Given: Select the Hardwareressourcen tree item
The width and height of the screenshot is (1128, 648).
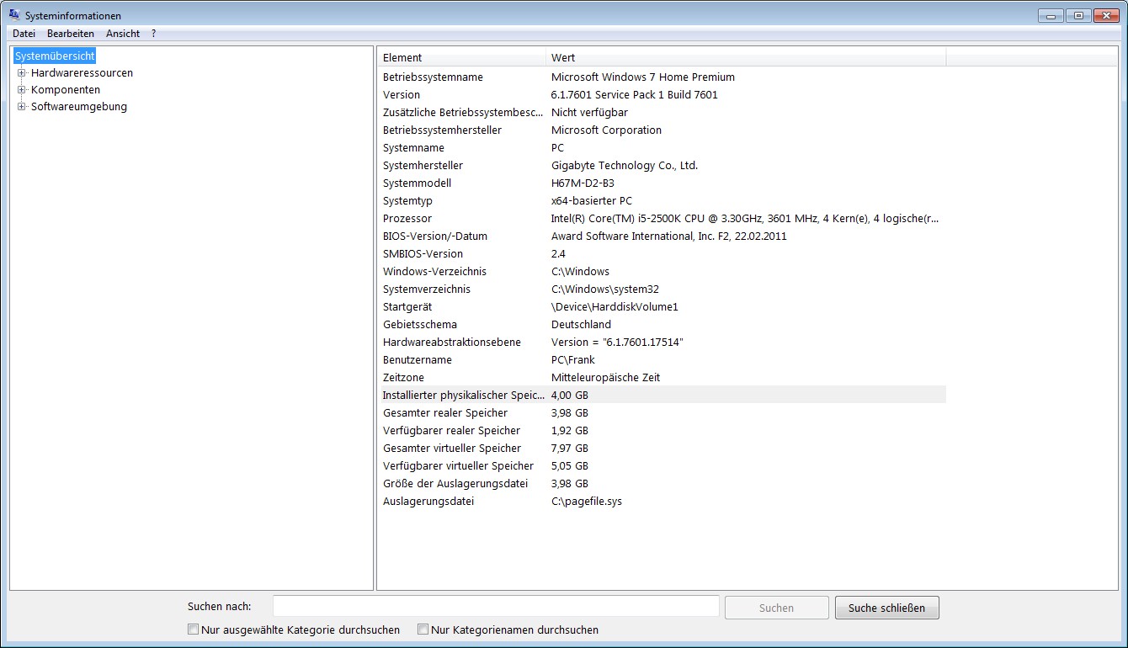Looking at the screenshot, I should click(x=82, y=72).
